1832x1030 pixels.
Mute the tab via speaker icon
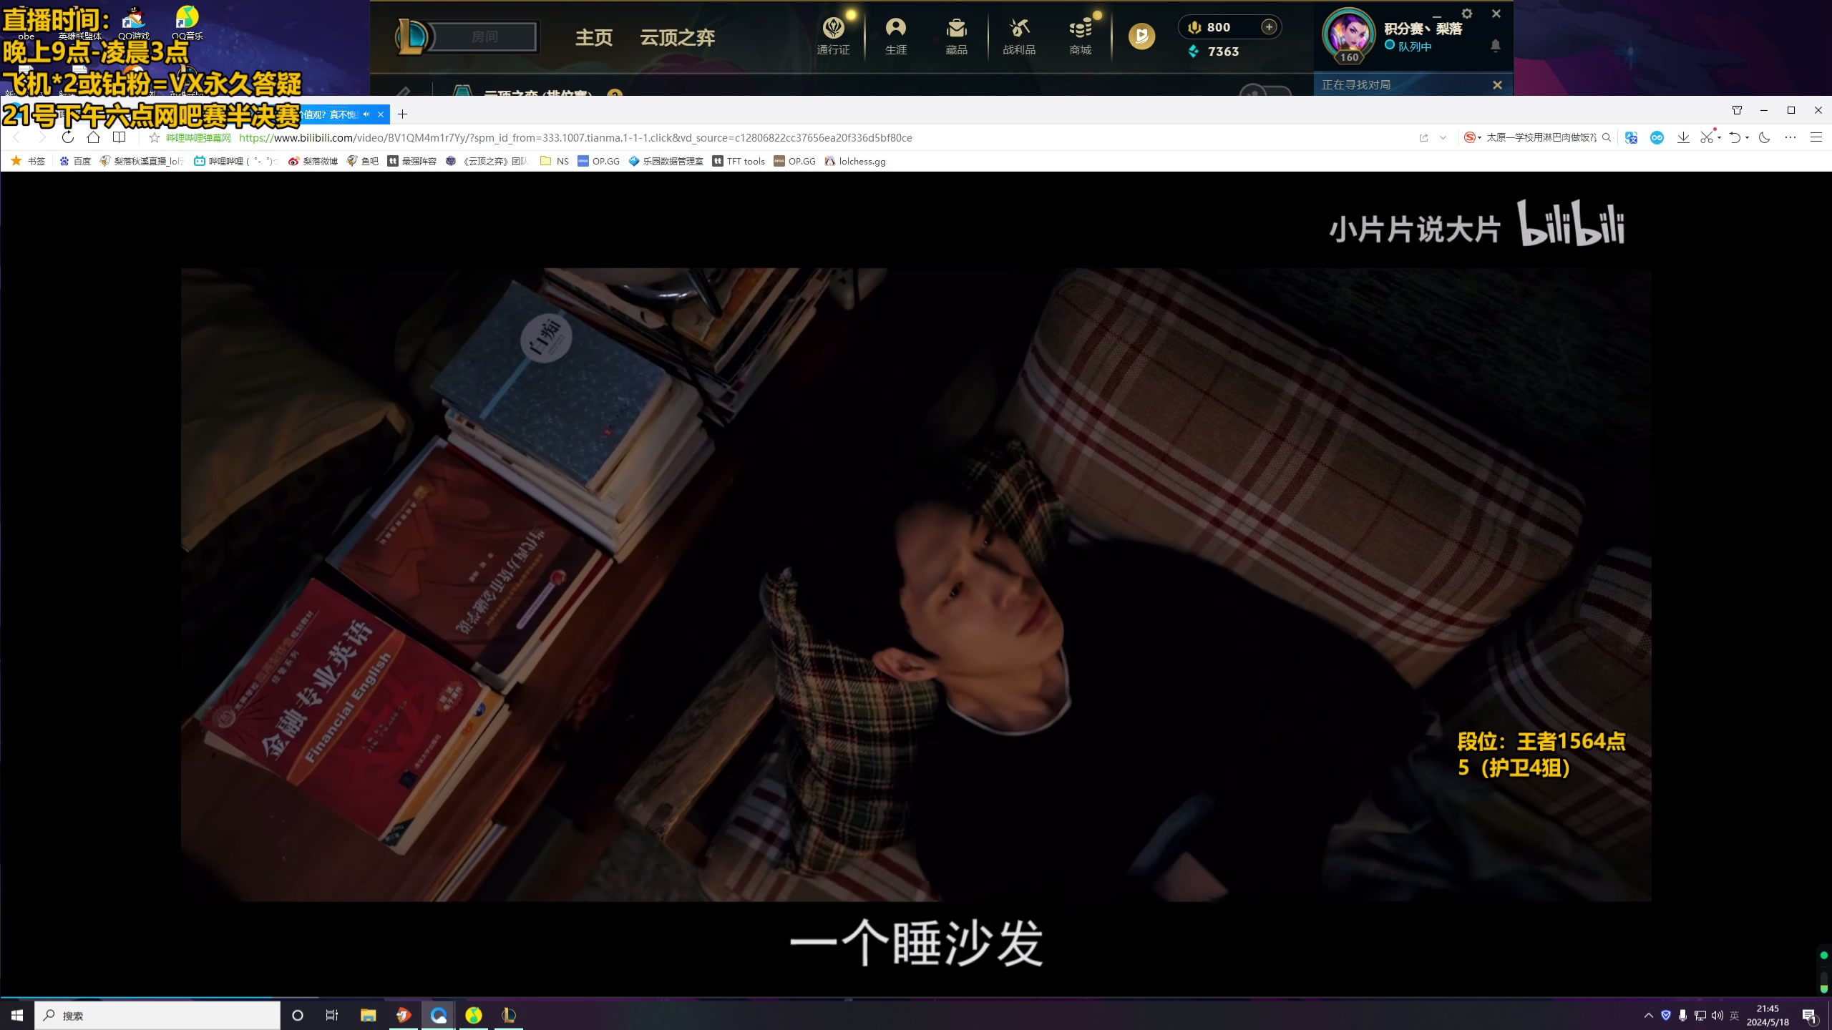pyautogui.click(x=366, y=114)
